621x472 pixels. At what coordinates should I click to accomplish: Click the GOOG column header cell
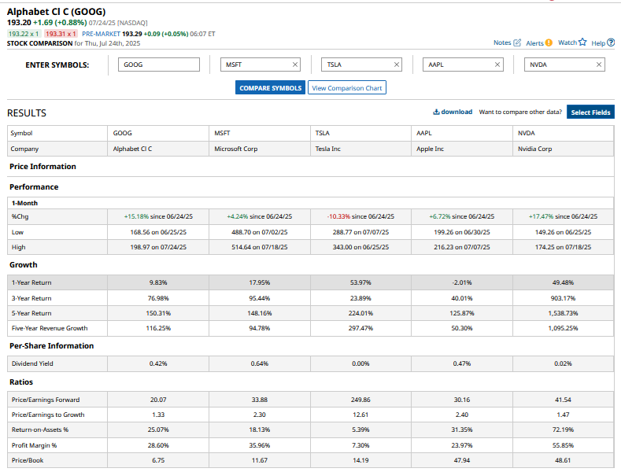click(x=158, y=133)
